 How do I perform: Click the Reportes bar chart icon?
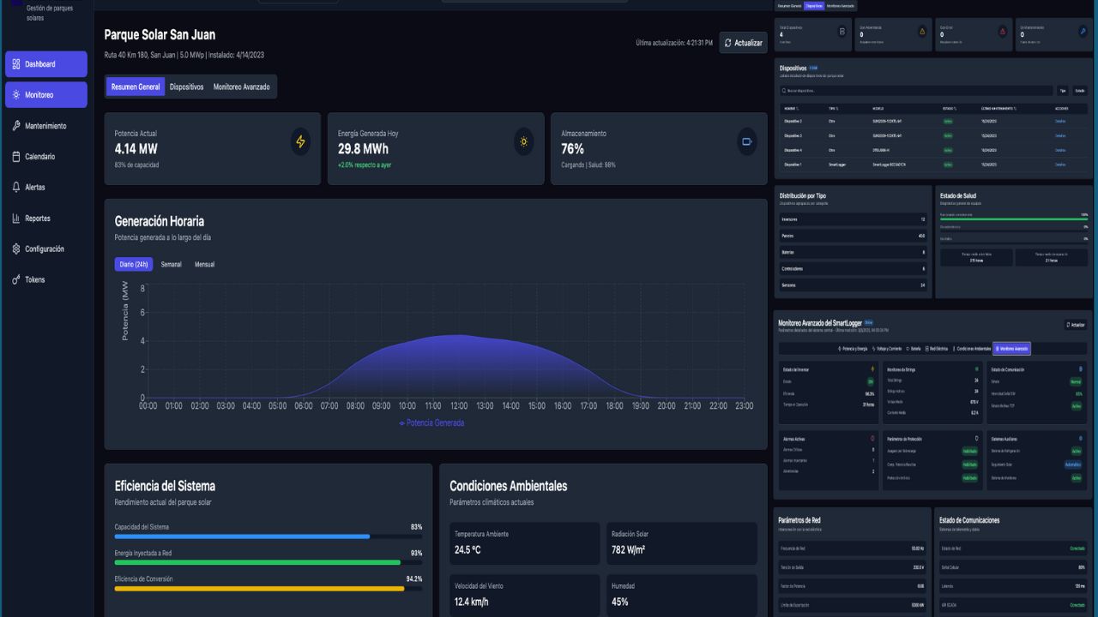[x=16, y=219]
